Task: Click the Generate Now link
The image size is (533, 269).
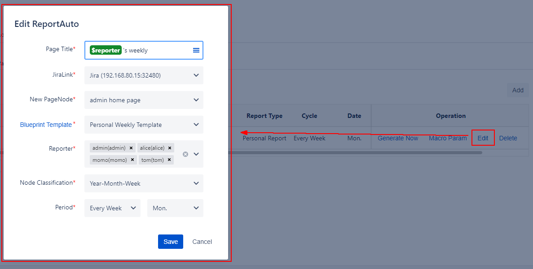Action: click(398, 138)
